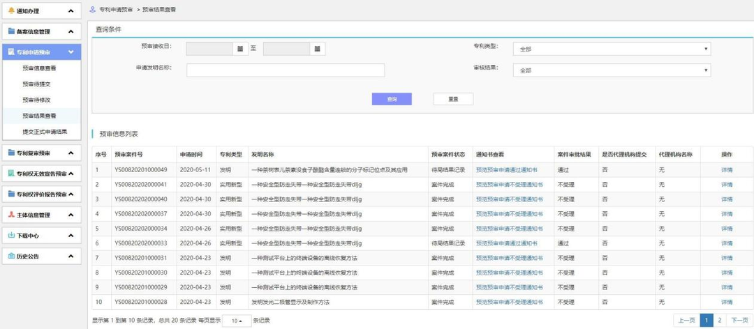
Task: Select 提交正式申请结果 in the sidebar
Action: point(45,131)
